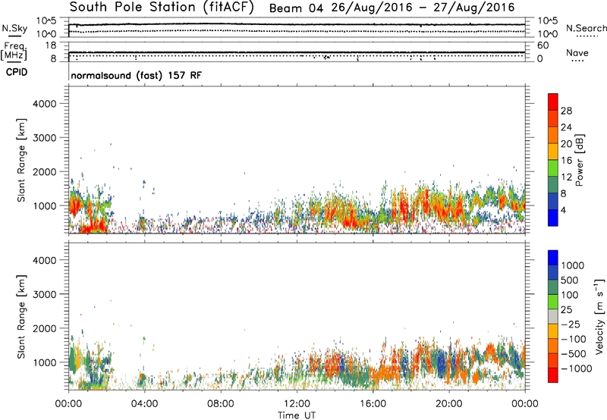Click the left '10^5' noise axis label
Image resolution: width=607 pixels, height=420 pixels.
pyautogui.click(x=46, y=21)
